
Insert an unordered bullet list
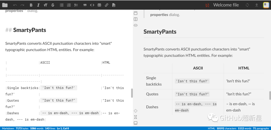click(x=62, y=5)
